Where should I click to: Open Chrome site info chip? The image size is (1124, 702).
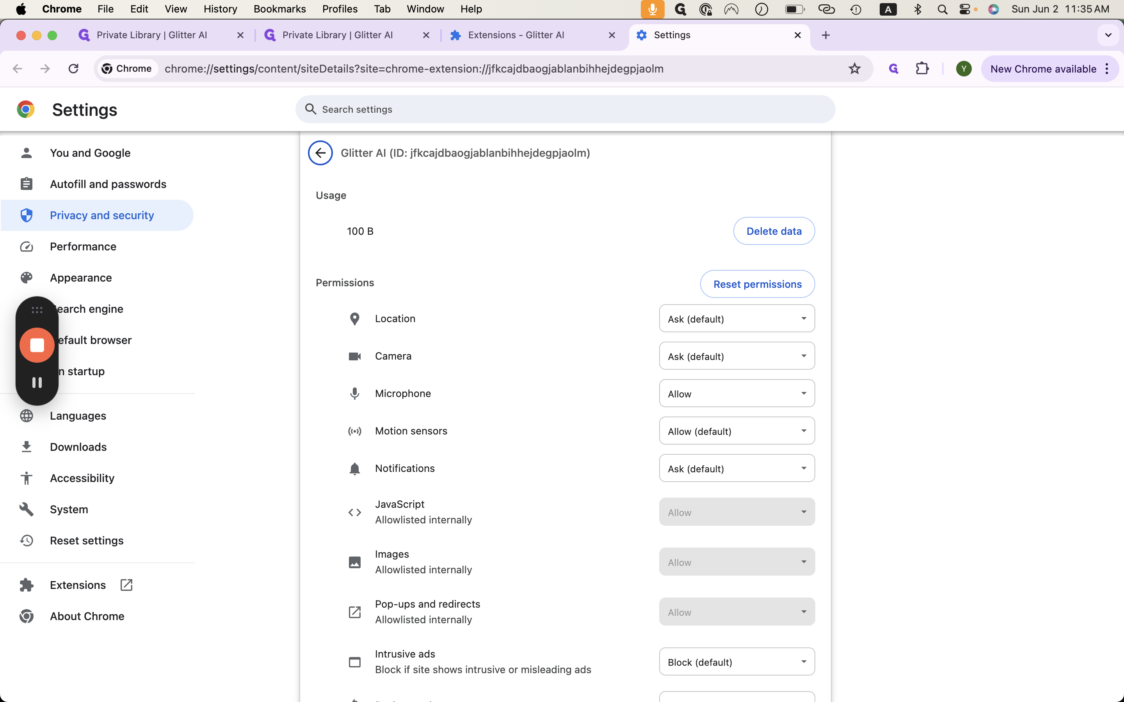click(127, 69)
